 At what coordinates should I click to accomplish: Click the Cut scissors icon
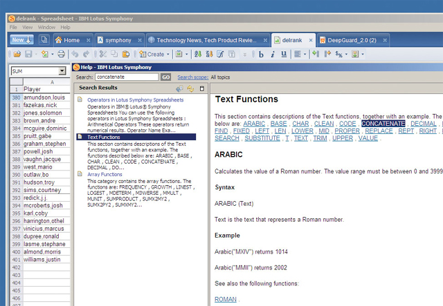click(103, 54)
